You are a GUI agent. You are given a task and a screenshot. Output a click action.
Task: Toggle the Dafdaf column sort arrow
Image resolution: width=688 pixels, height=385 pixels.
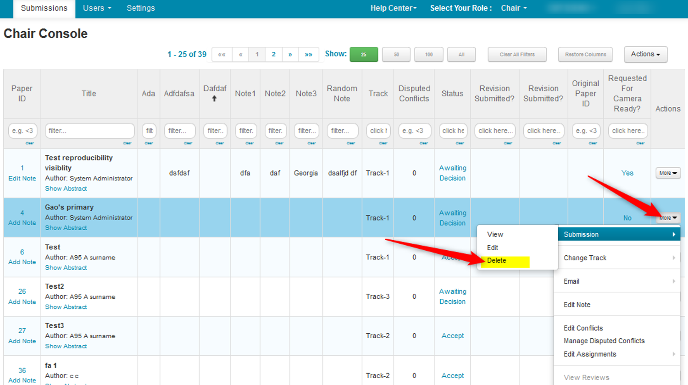pyautogui.click(x=214, y=99)
